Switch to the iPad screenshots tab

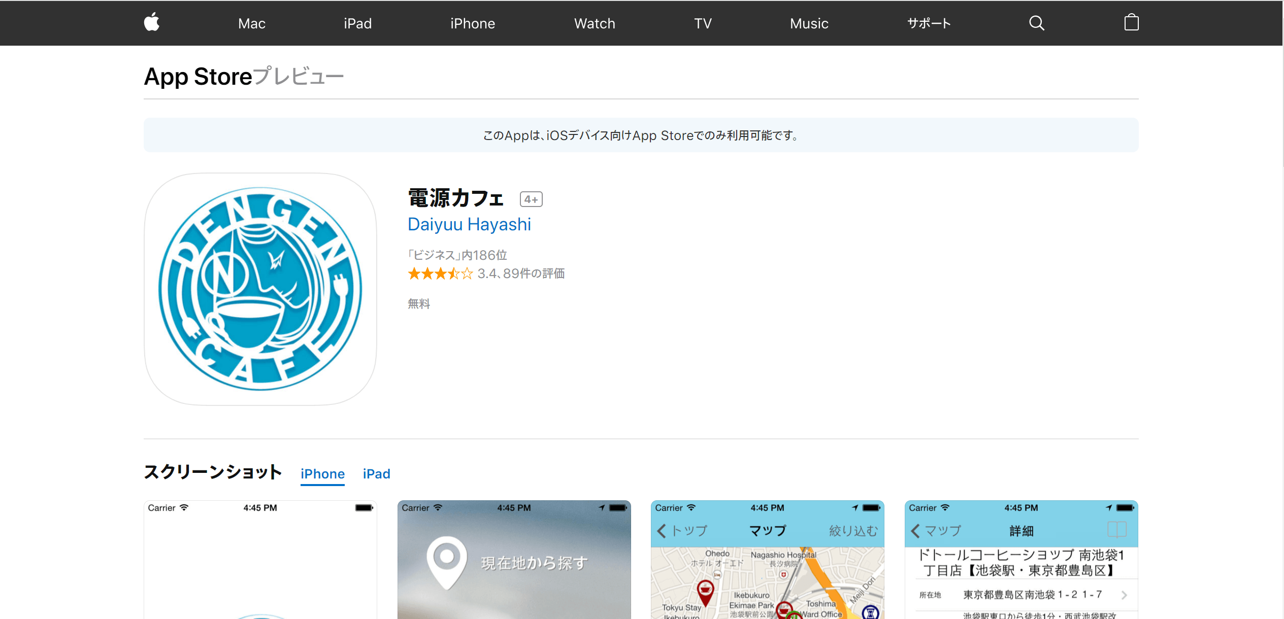377,474
